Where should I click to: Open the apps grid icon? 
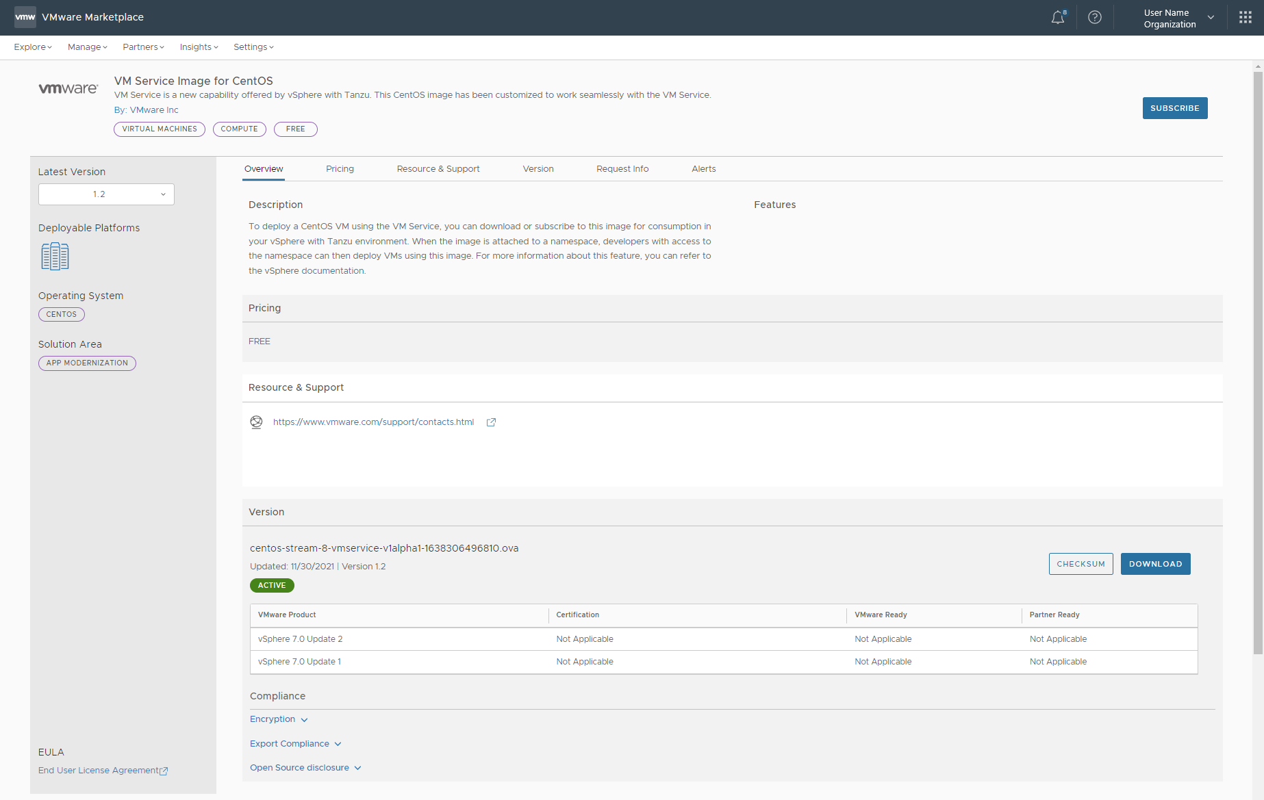1246,18
